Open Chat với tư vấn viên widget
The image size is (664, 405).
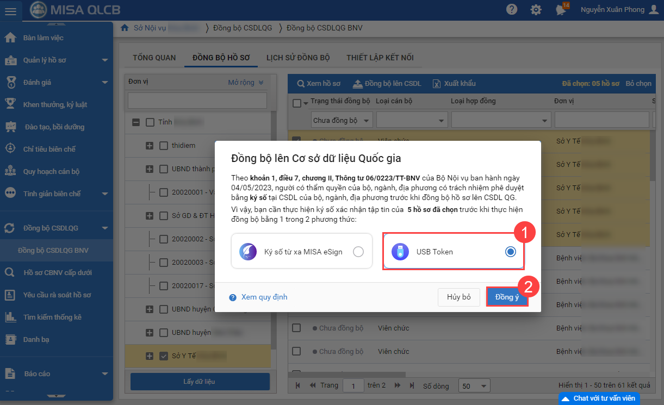point(599,398)
